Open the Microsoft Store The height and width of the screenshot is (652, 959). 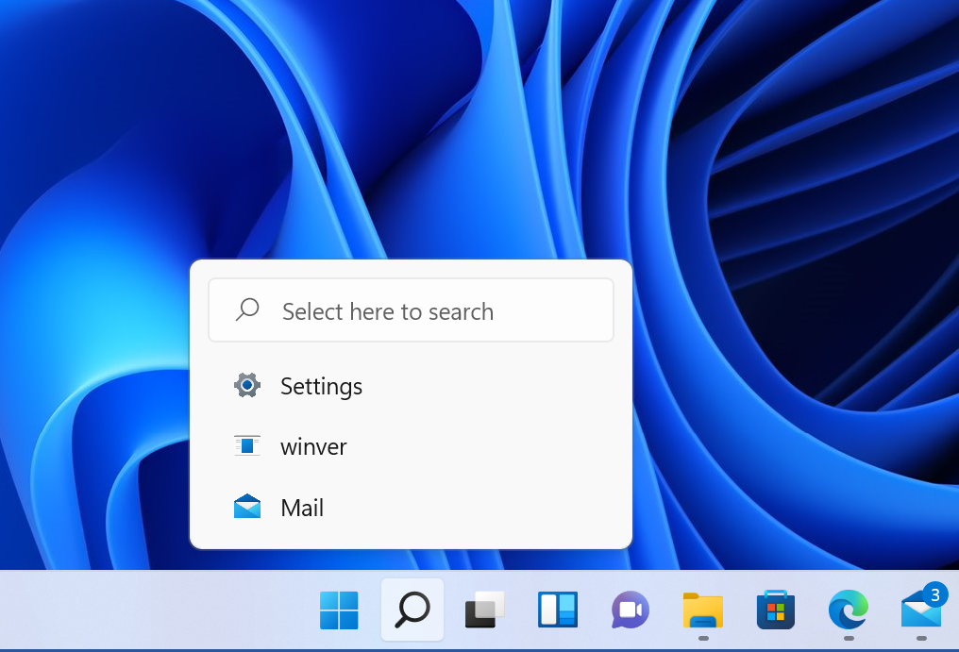click(775, 610)
